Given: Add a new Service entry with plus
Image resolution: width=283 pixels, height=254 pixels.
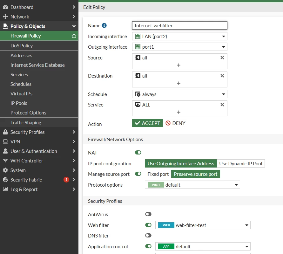Looking at the screenshot, I should click(179, 112).
